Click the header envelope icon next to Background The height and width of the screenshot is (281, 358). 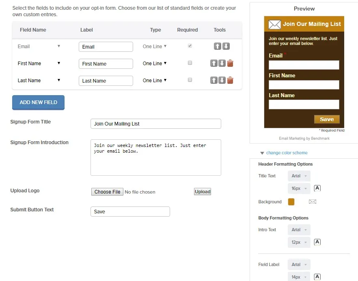(313, 202)
